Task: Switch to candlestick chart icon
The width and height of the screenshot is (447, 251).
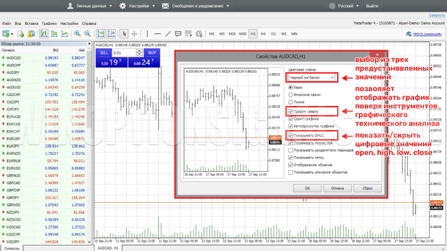Action: click(x=54, y=33)
